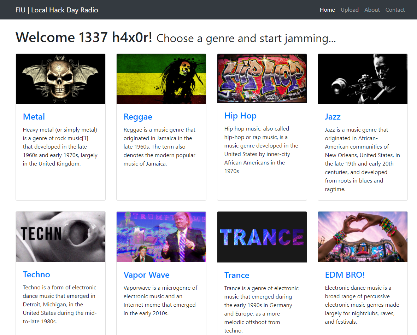Navigate to the About page
Viewport: 417px width, 335px height.
point(372,10)
